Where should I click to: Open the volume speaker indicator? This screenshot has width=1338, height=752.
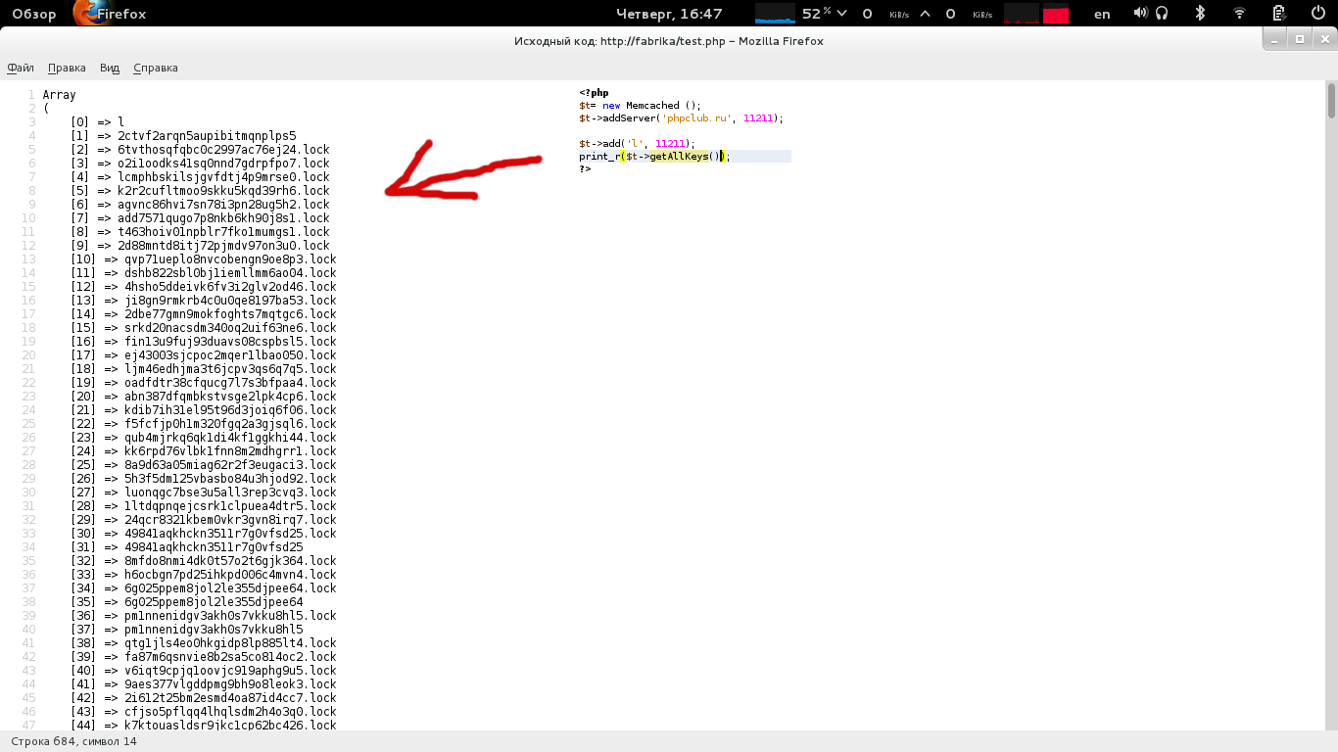click(x=1140, y=13)
